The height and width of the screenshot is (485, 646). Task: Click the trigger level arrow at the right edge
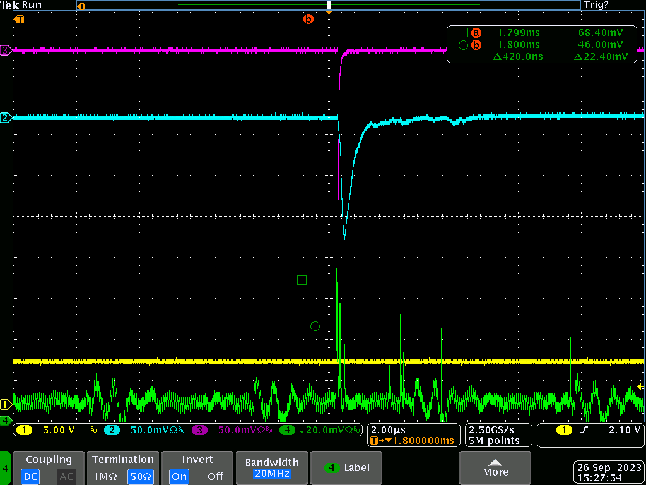641,386
